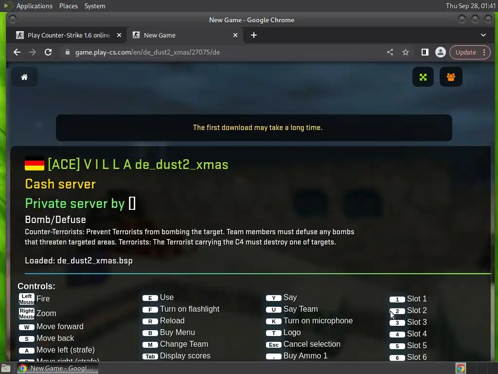Click the 1 key for Slot 1
This screenshot has height=374, width=498.
[397, 299]
